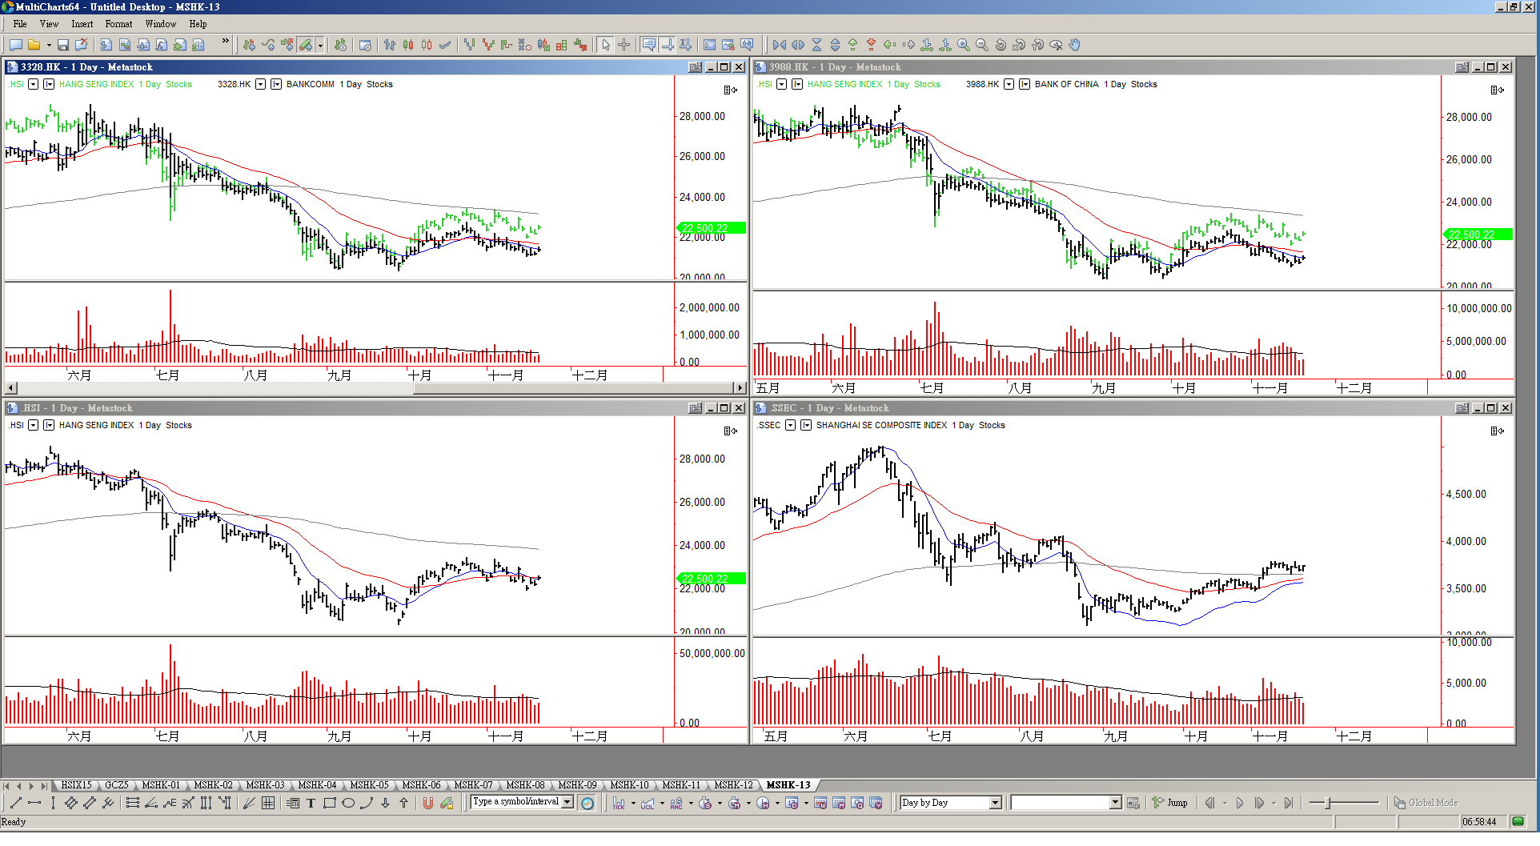Select the candlestick chart style icon

tap(408, 46)
